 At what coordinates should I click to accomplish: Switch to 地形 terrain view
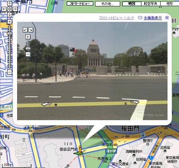(170, 4)
